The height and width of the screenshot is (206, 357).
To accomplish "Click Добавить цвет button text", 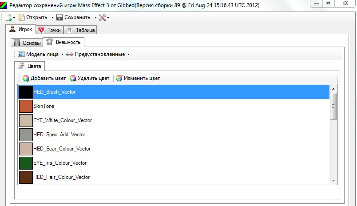I will pyautogui.click(x=48, y=78).
